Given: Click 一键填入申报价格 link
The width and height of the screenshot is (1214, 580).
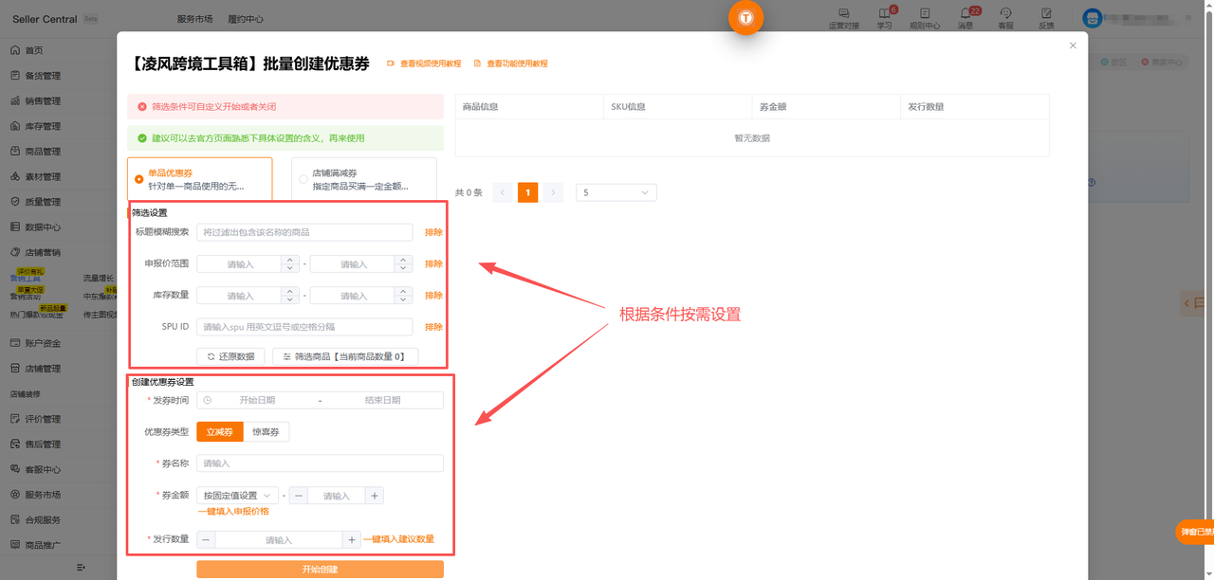Looking at the screenshot, I should coord(233,512).
